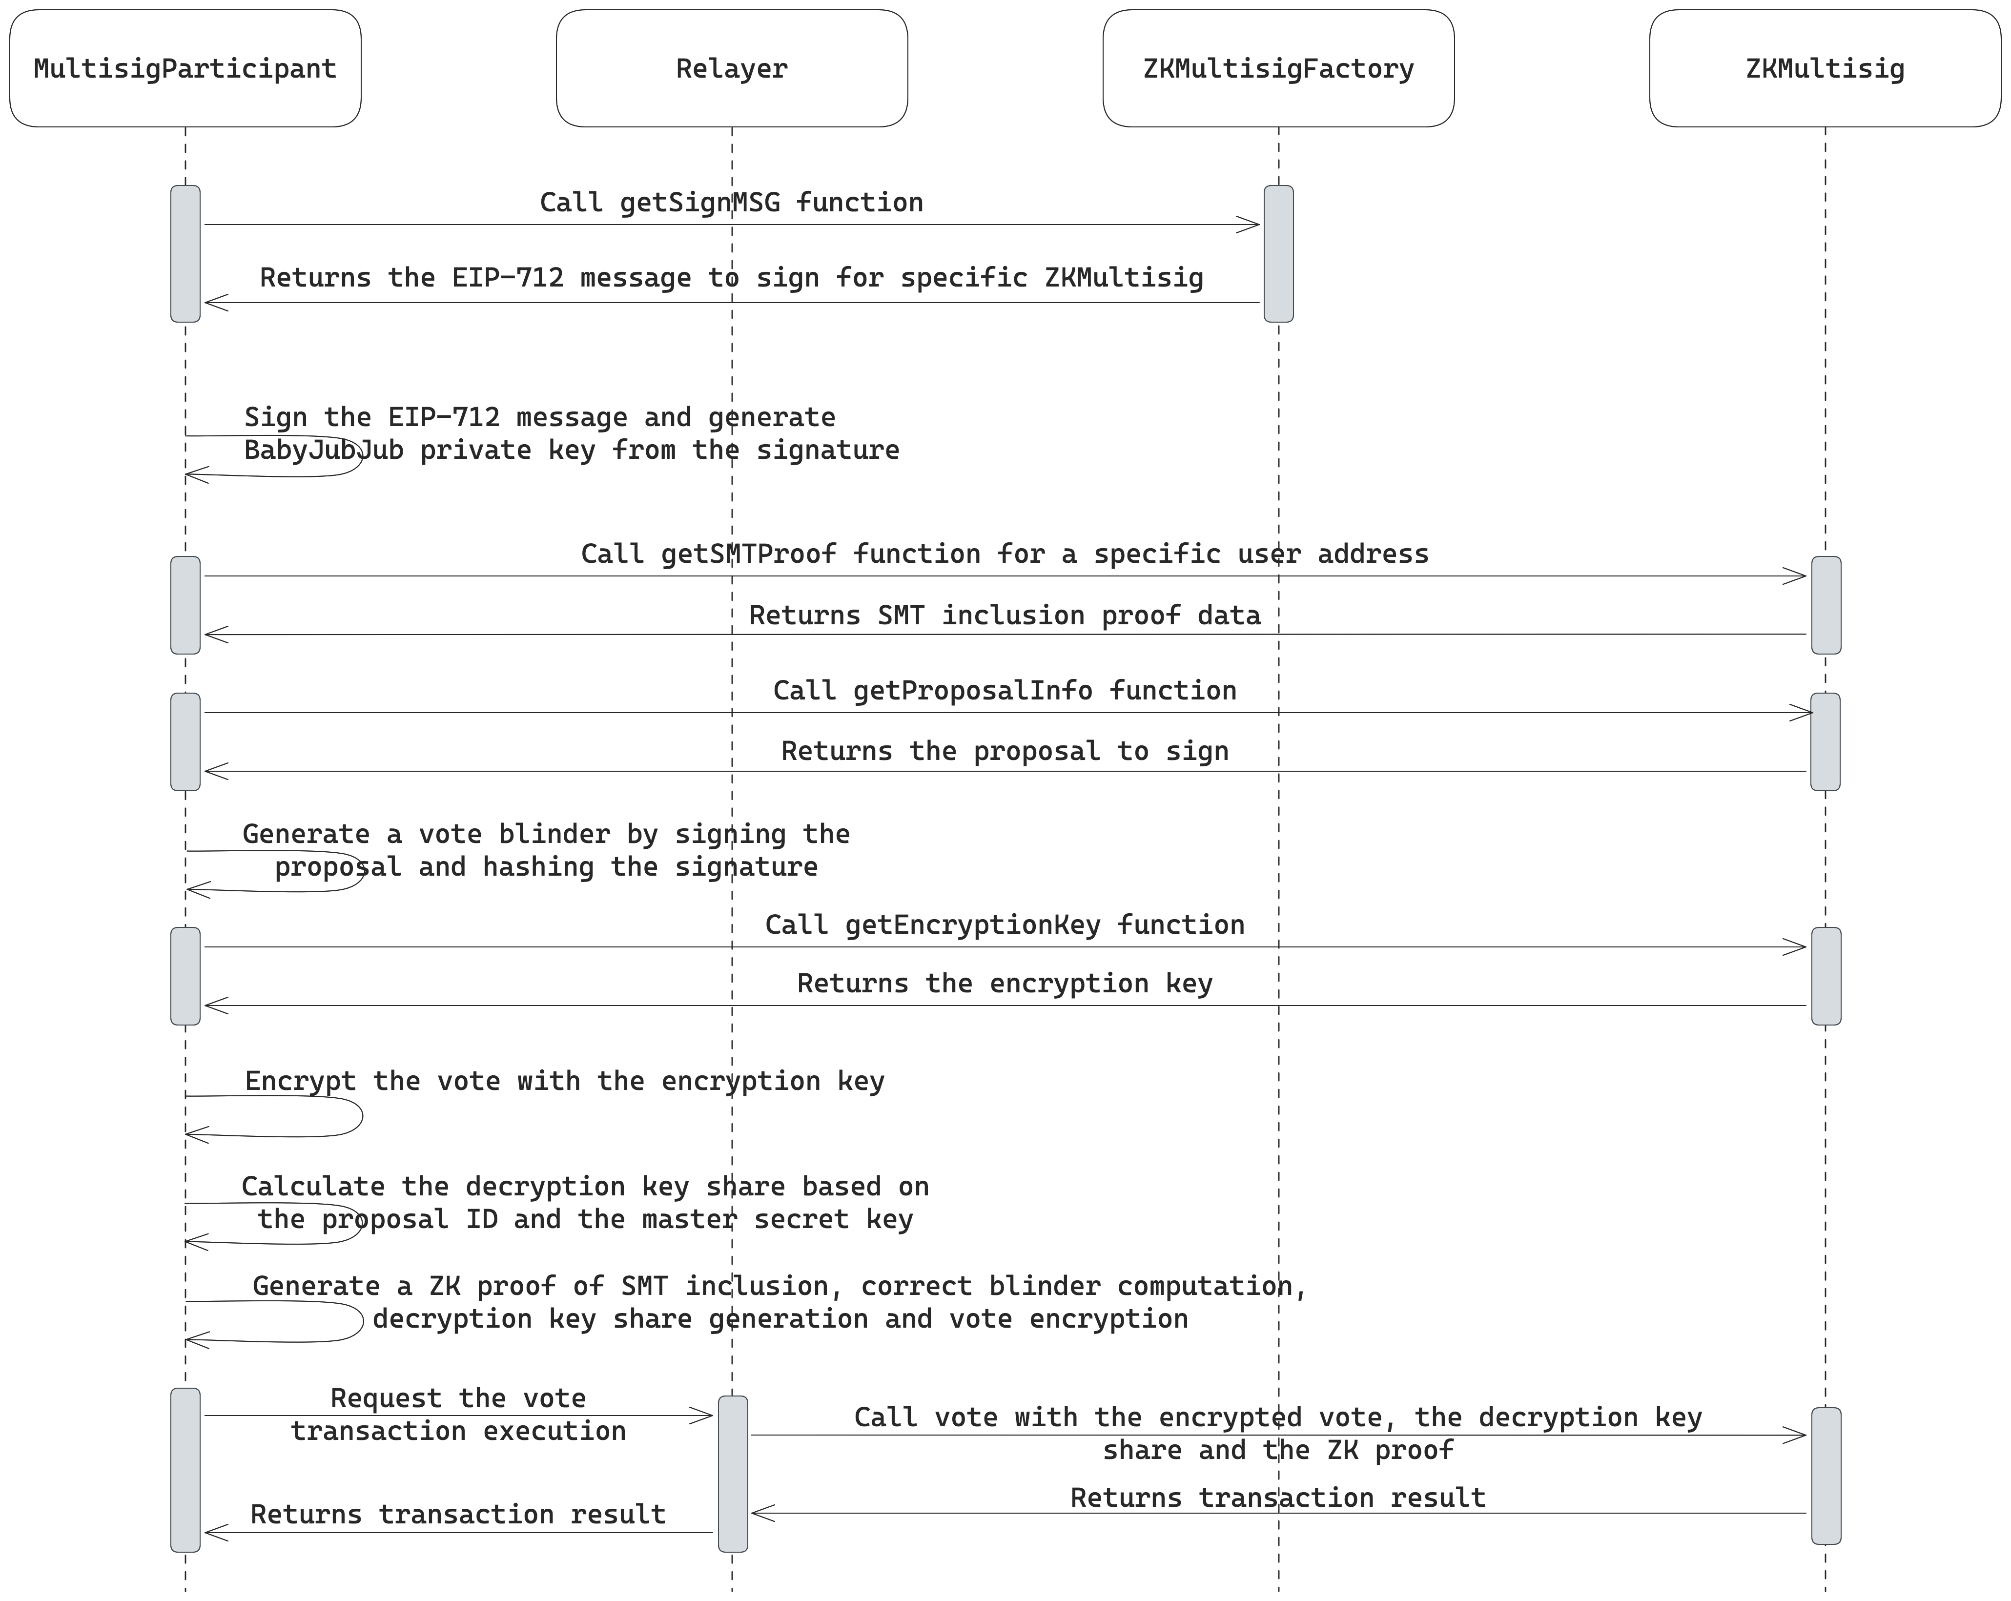Click 'Encrypt the vote with the encryption key'
The image size is (2011, 1601).
coord(564,1081)
